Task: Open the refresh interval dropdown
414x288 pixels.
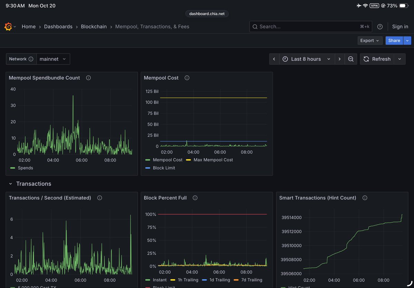Action: coord(400,59)
